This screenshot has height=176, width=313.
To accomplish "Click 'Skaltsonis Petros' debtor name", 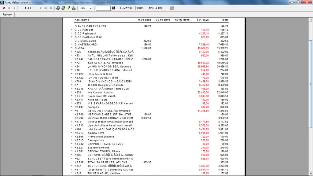I will 99,148.
